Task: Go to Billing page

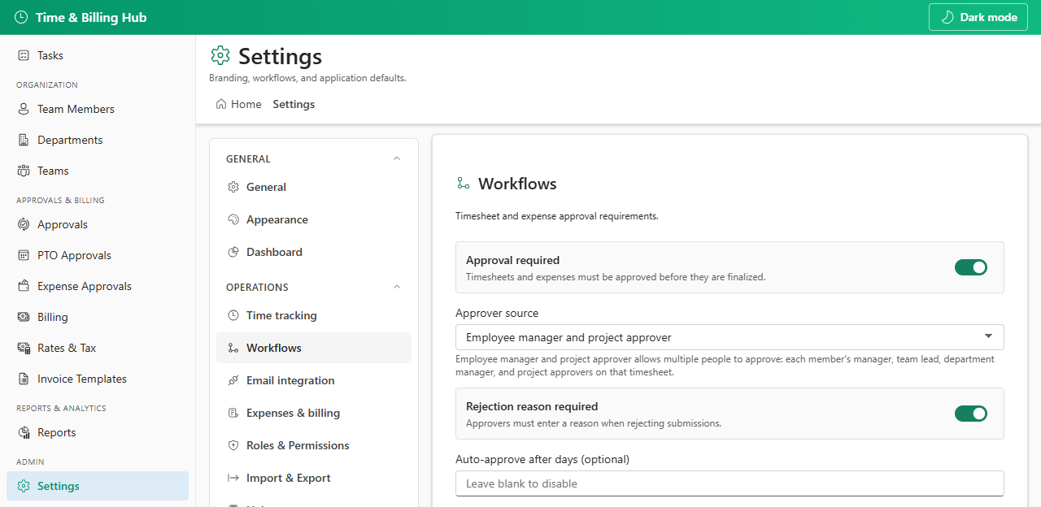Action: pos(98,317)
